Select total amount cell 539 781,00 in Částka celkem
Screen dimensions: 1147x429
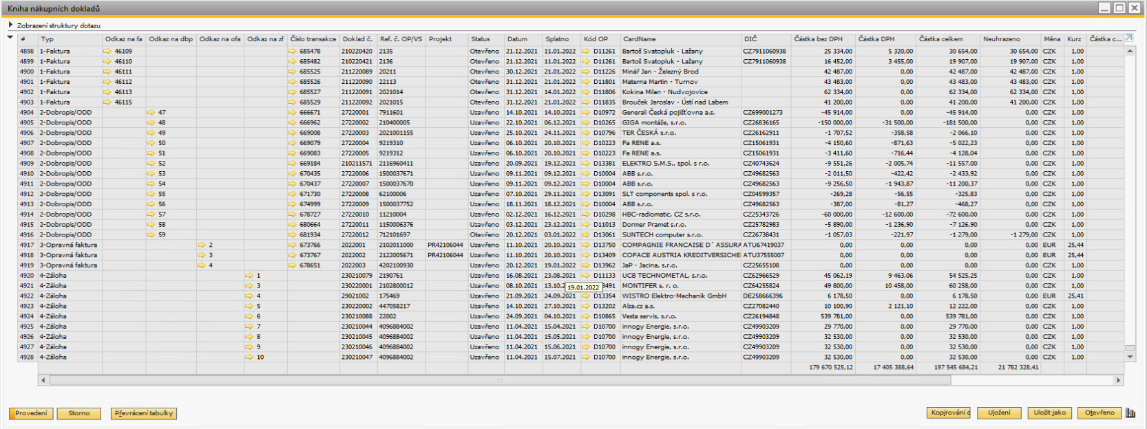948,317
